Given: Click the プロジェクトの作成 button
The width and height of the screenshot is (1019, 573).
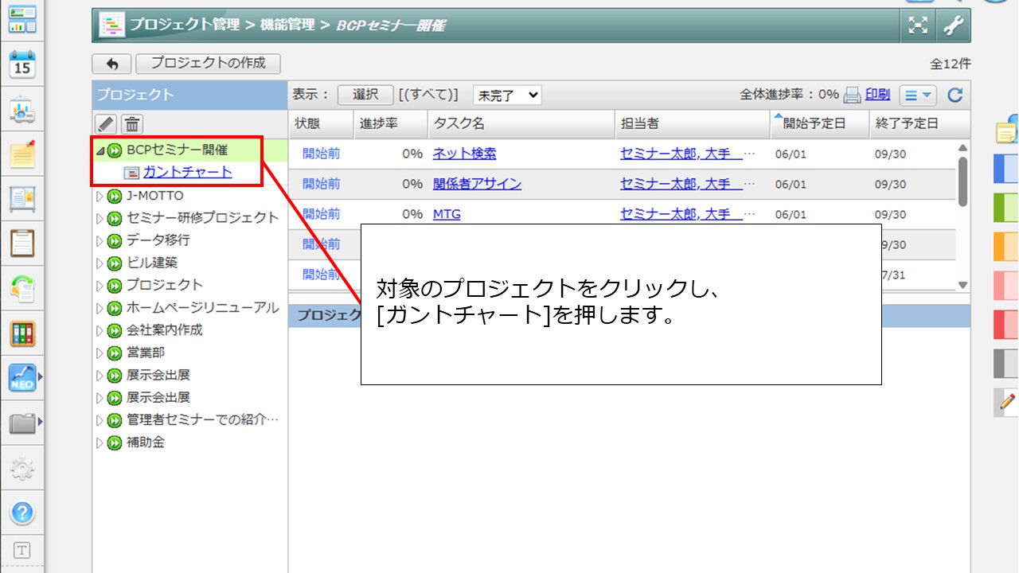Looking at the screenshot, I should pyautogui.click(x=208, y=64).
